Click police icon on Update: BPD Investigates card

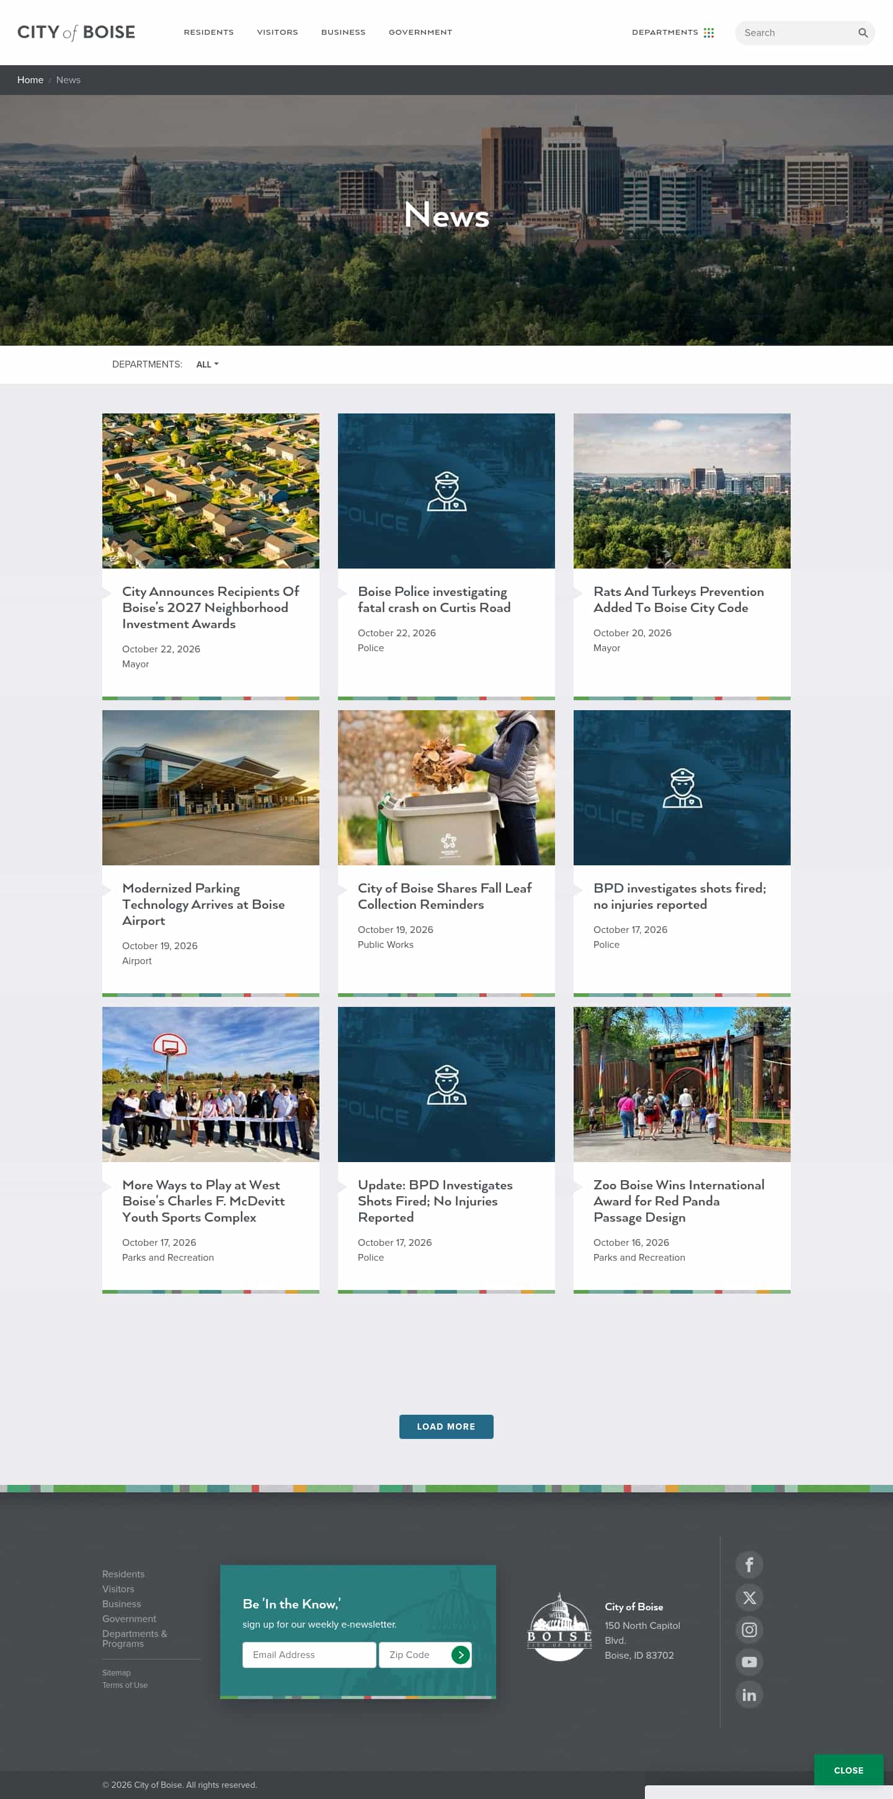(446, 1084)
